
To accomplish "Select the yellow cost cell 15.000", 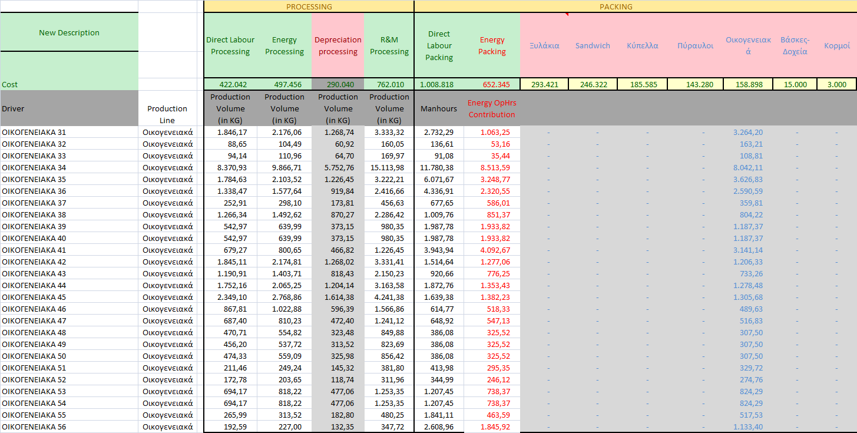I will [x=795, y=84].
